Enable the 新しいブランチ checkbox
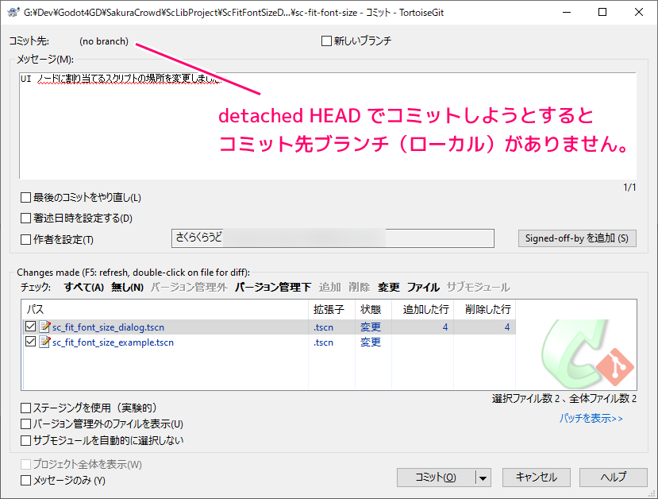 click(x=326, y=41)
